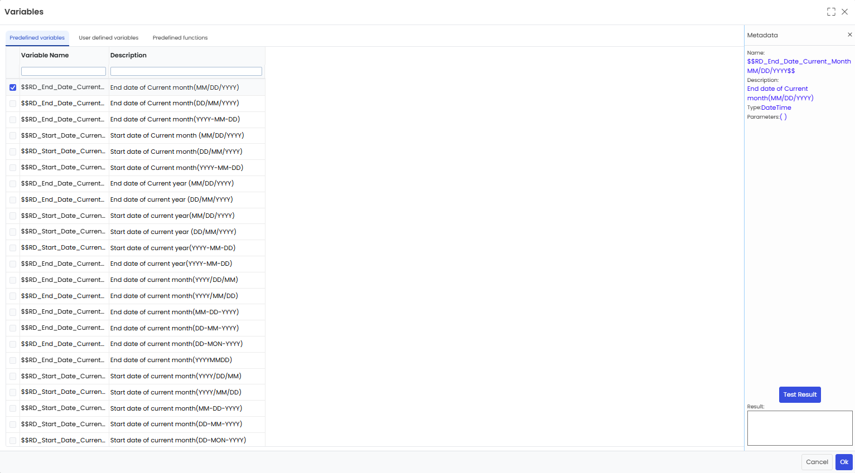The image size is (855, 473).
Task: Check Start date of current year(MM/DD/YYYY) row
Action: (13, 216)
